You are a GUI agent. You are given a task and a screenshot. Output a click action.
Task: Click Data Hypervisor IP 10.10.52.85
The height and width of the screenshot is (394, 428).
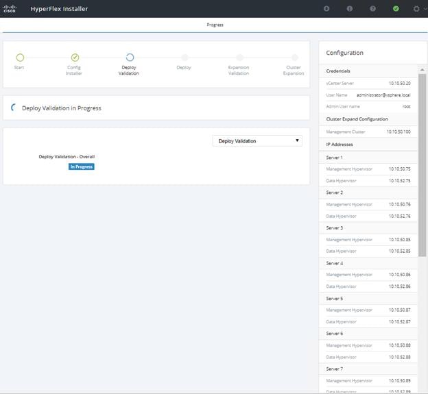400,251
